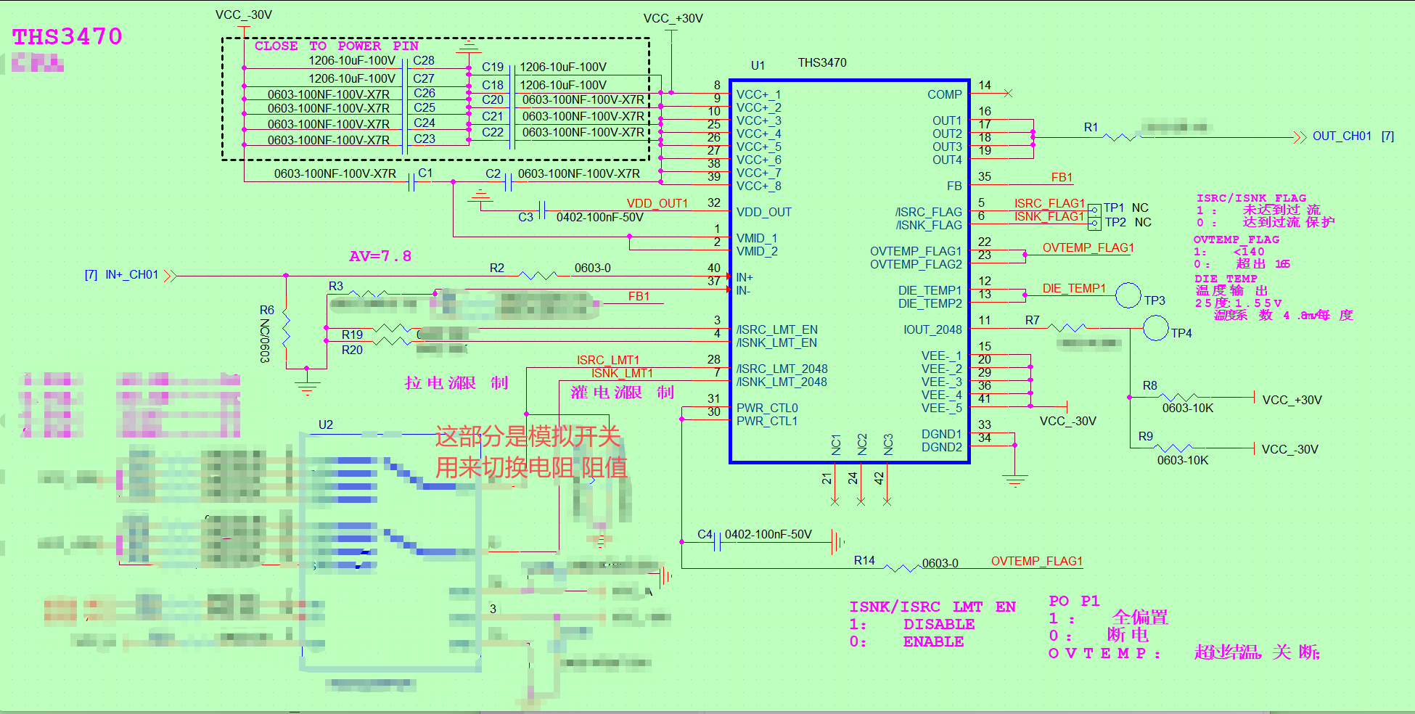1415x714 pixels.
Task: Click the C28 reference designator
Action: 424,60
